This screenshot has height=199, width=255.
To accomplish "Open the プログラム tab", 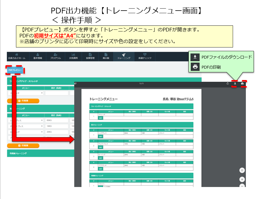I will [55, 56].
